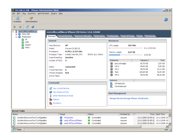Click the New Resource Pool command link
The height and width of the screenshot is (140, 183).
pyautogui.click(x=61, y=92)
